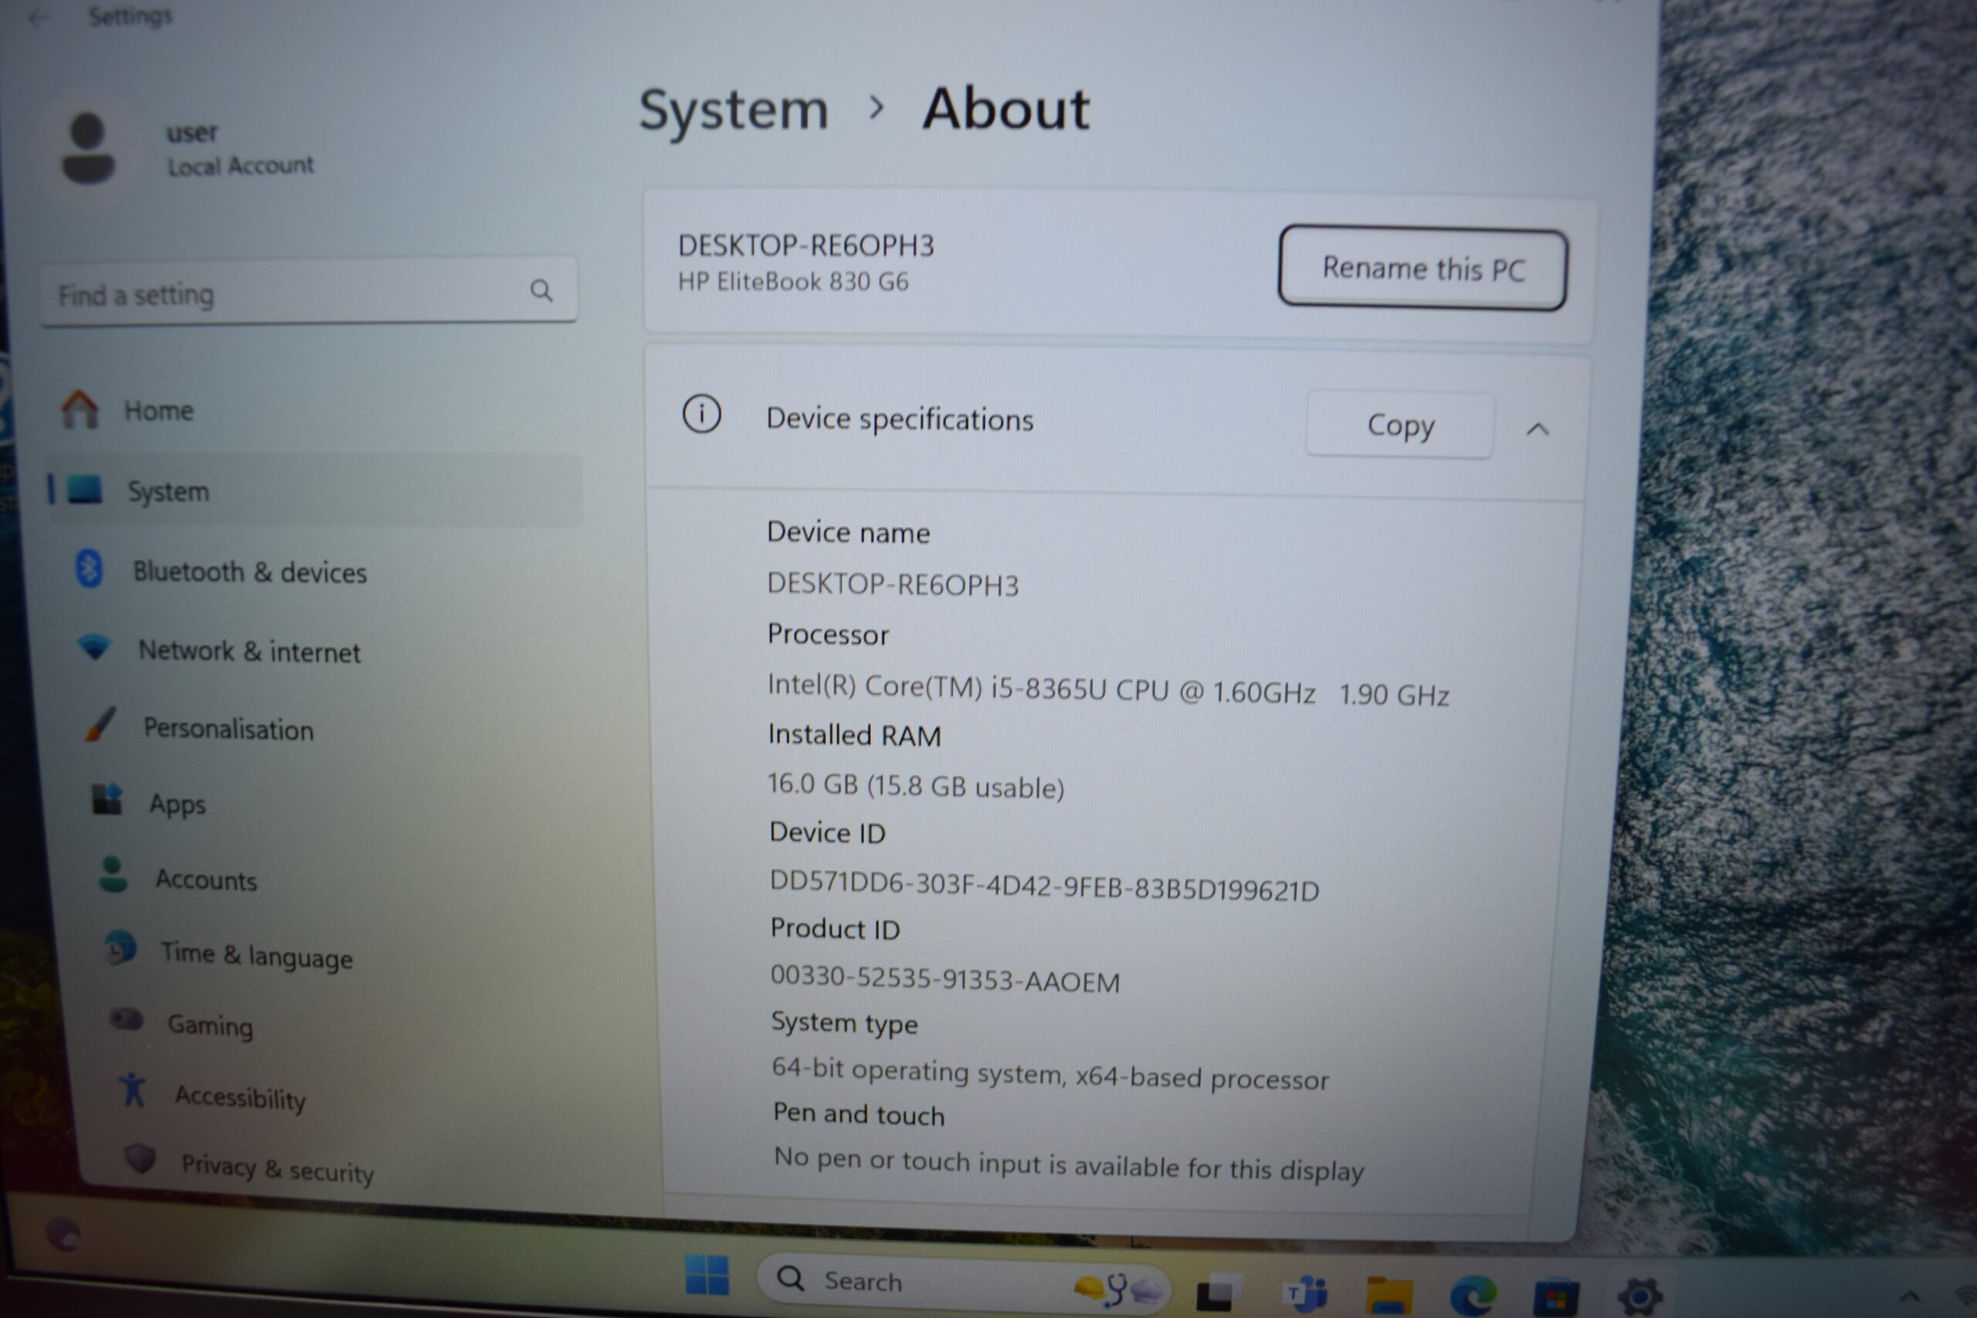Click the Accessibility figure icon

tap(133, 1089)
